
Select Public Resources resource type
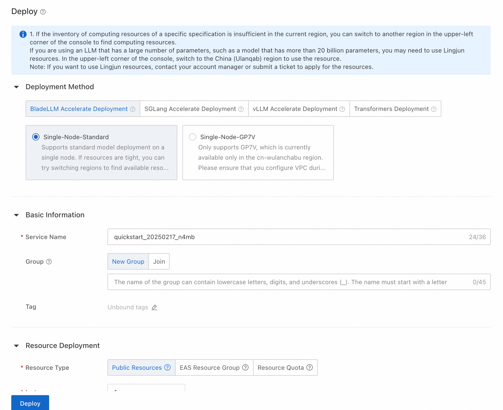[141, 367]
